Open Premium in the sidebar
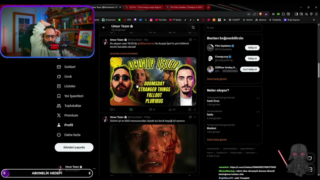 click(67, 115)
